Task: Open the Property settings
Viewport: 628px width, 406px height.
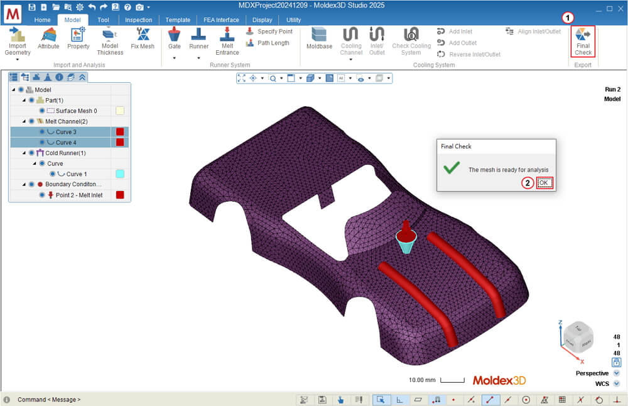Action: pyautogui.click(x=78, y=39)
